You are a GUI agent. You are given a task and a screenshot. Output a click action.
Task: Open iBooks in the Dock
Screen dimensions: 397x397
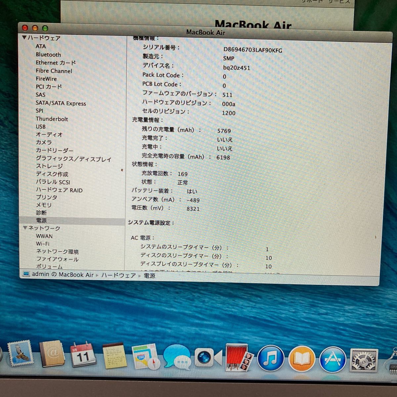[302, 359]
